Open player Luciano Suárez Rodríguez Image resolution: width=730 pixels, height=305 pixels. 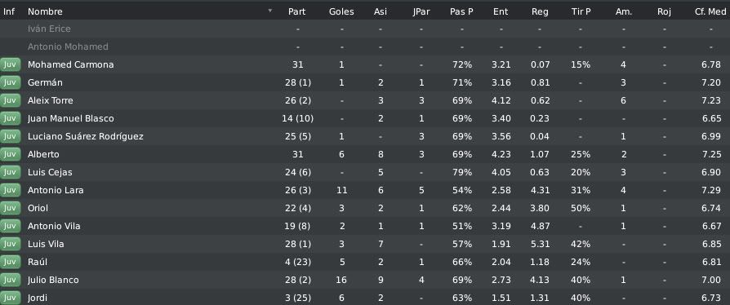86,136
